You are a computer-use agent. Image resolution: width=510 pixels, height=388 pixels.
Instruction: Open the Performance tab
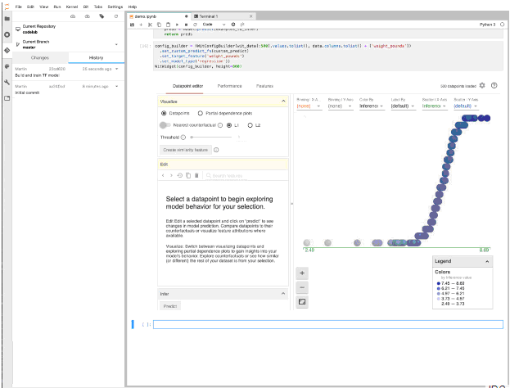[230, 86]
